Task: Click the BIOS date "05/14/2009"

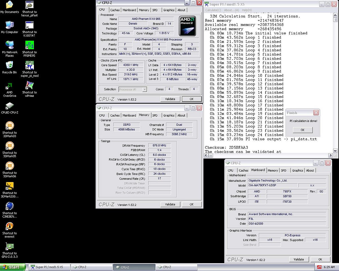Action: click(x=287, y=224)
